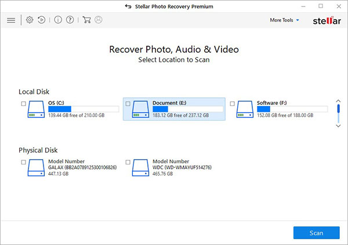The width and height of the screenshot is (348, 245).
Task: Click the Local Disk heading
Action: 34,92
